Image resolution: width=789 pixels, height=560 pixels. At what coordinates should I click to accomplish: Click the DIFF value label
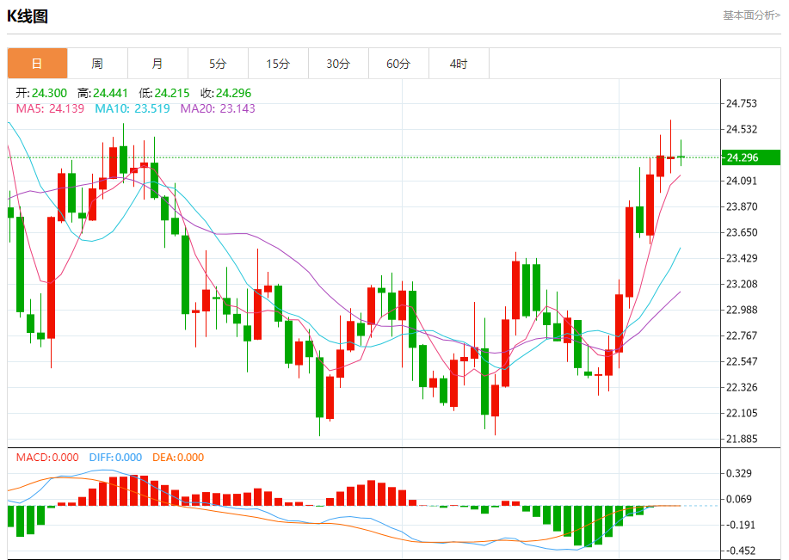click(115, 458)
